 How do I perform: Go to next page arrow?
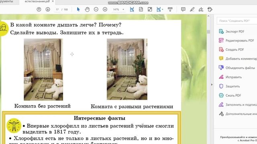coord(48,10)
